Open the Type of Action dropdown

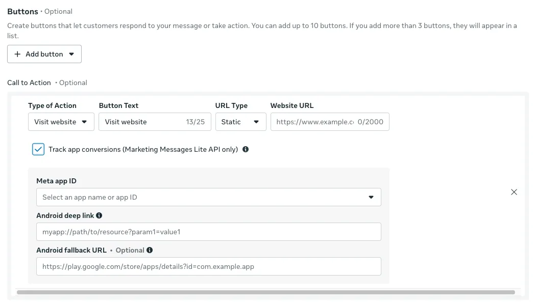click(x=61, y=122)
